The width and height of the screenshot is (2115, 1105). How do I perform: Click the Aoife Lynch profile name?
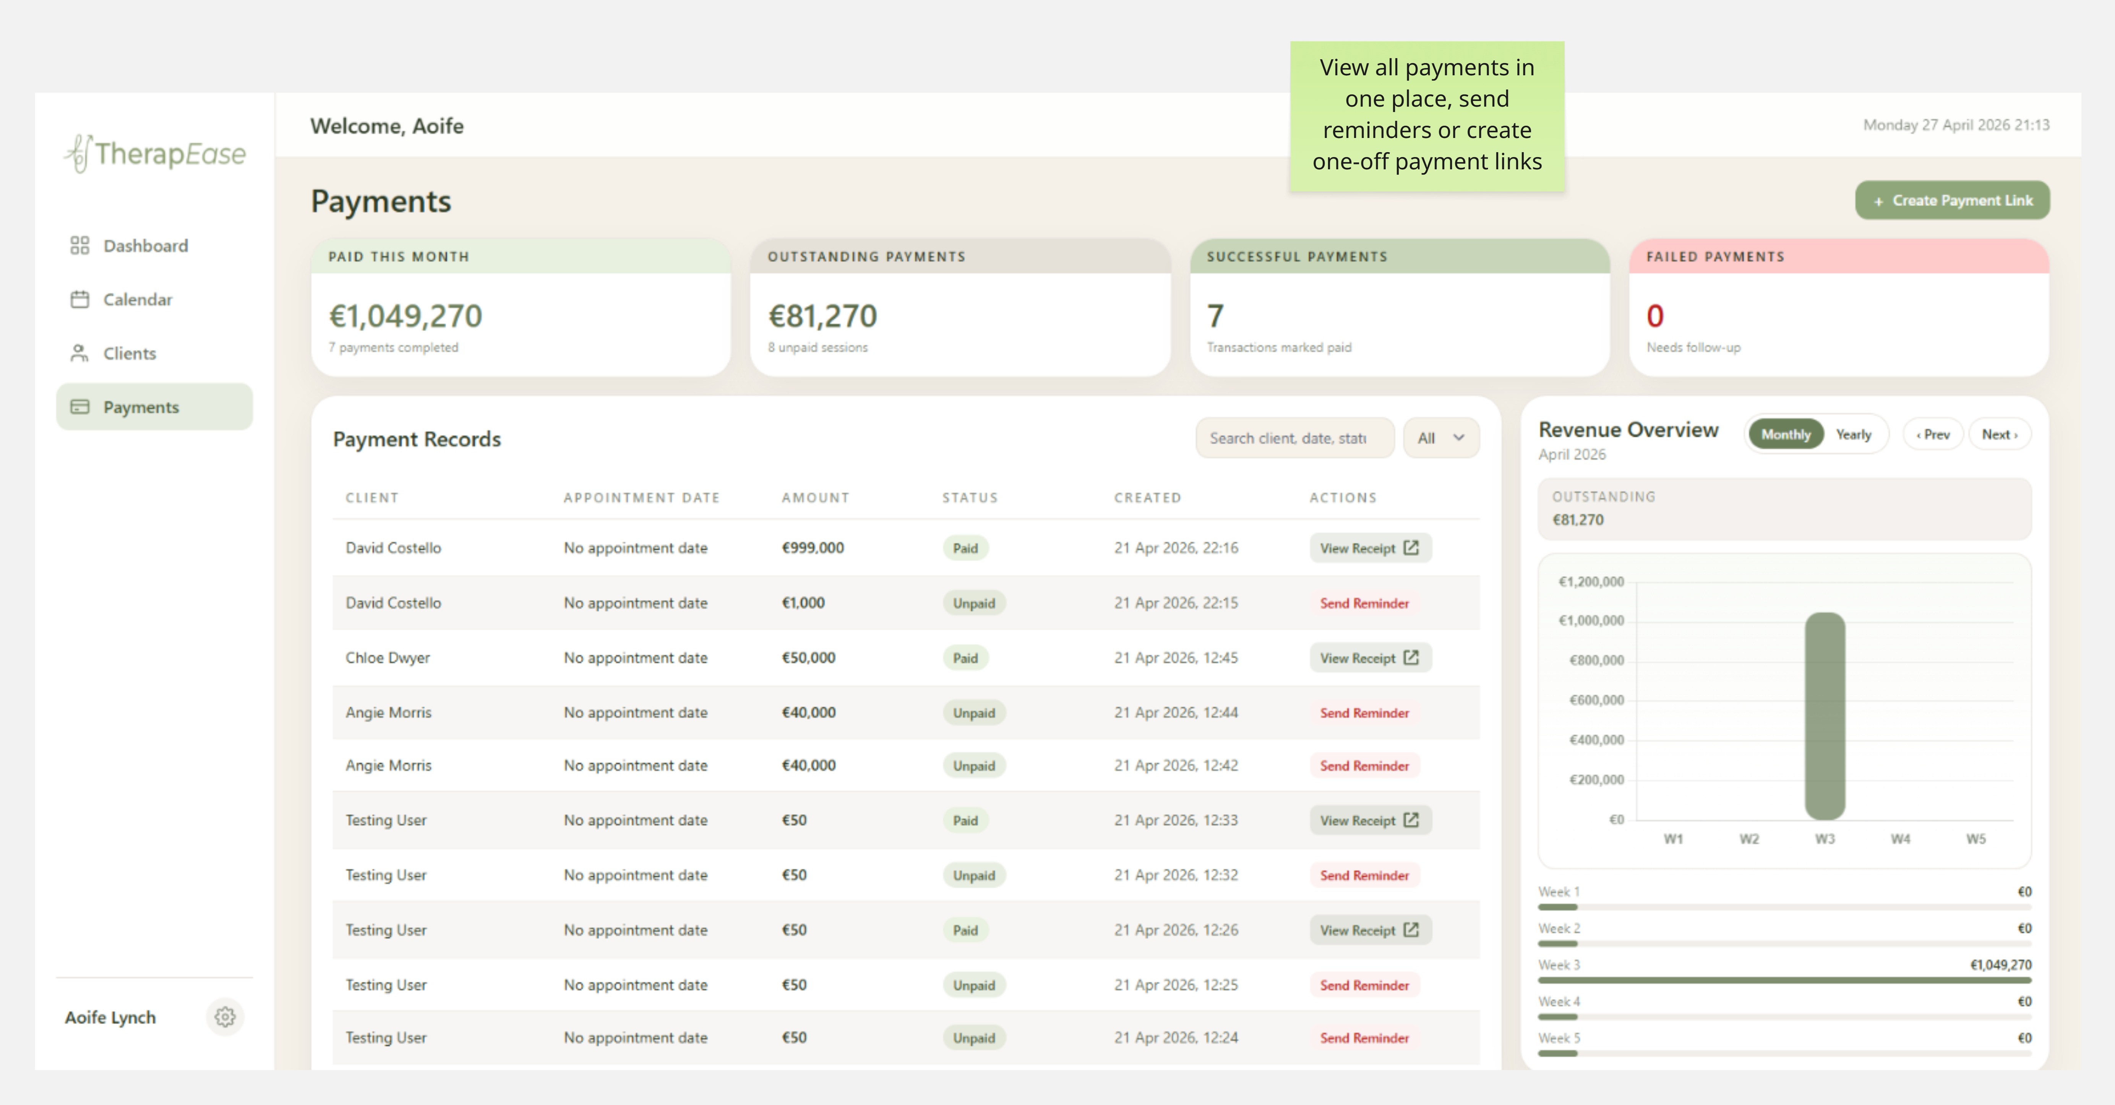click(x=110, y=1017)
